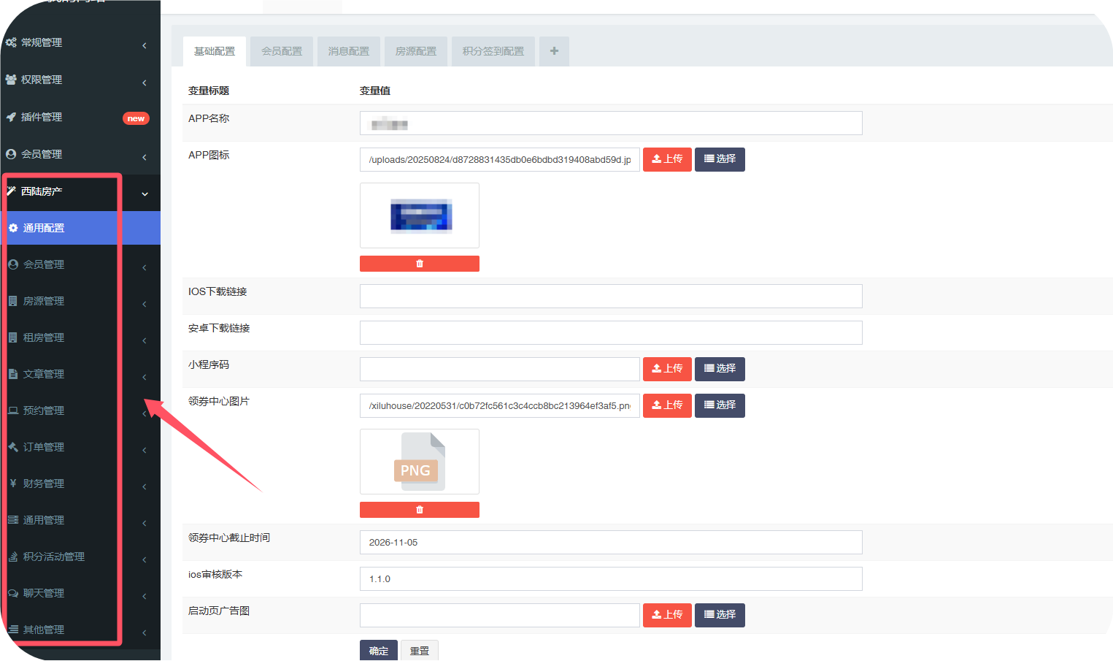
Task: Click 选择 in the APP图标 row
Action: [720, 159]
